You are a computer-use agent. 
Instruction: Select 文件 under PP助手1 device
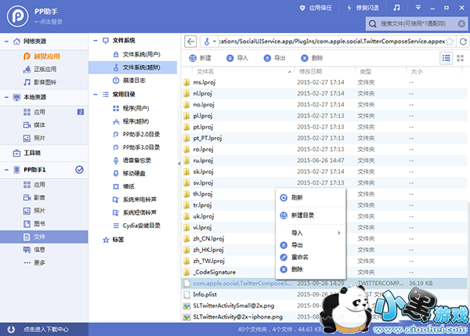[44, 237]
